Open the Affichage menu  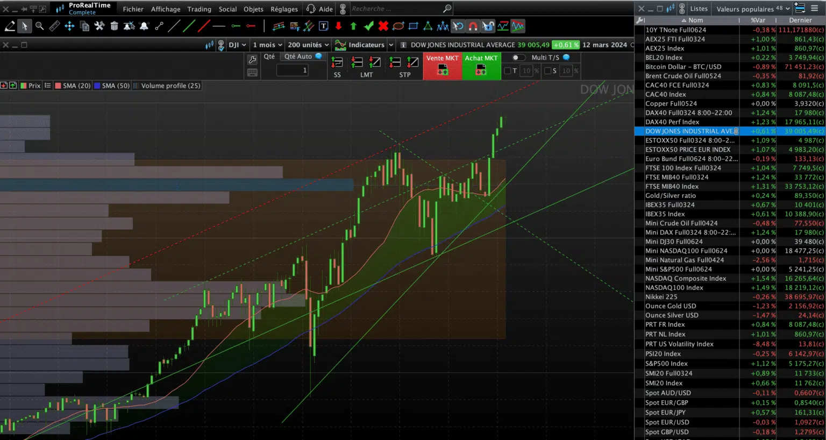pos(166,9)
